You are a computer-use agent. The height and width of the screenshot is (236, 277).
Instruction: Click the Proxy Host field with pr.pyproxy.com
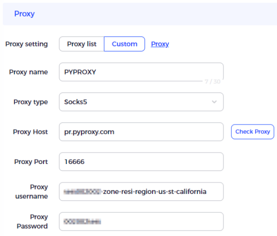pos(141,132)
